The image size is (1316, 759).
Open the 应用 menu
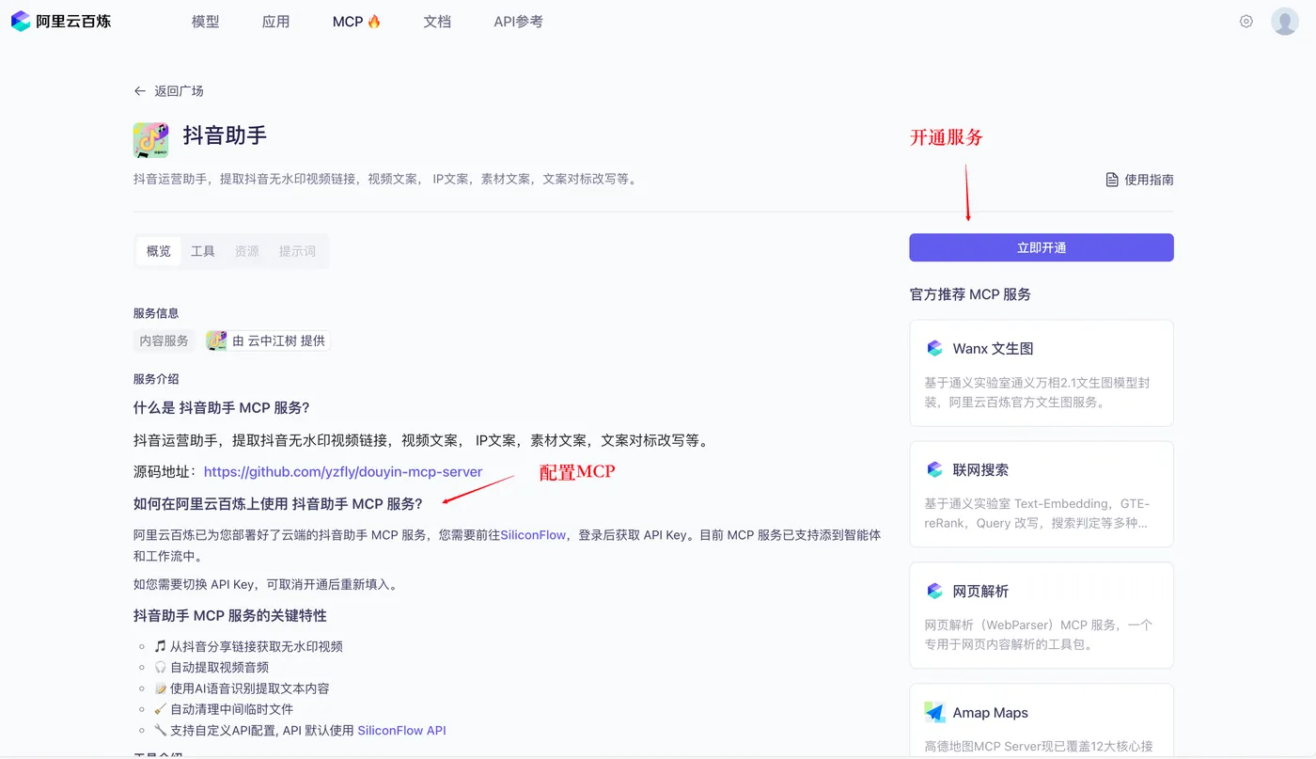(275, 22)
